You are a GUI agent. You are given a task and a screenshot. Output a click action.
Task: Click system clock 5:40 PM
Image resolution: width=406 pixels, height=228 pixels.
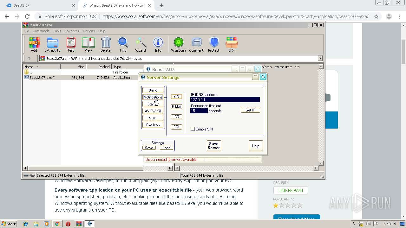[x=390, y=224]
